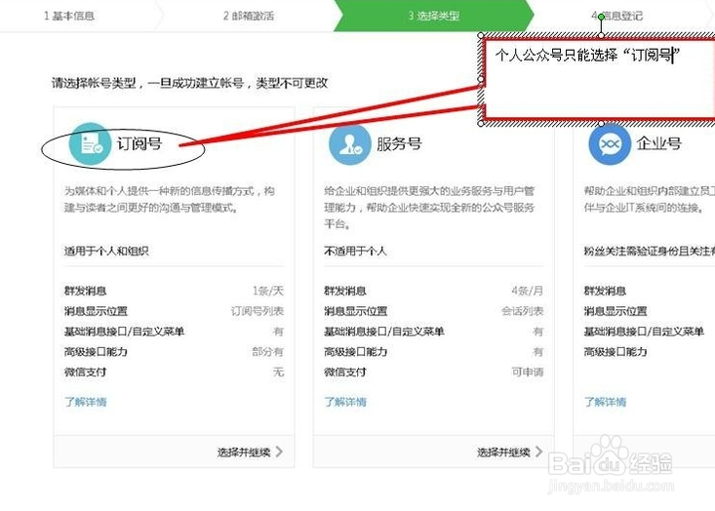Open 了解详情 link for 企业号

[605, 402]
